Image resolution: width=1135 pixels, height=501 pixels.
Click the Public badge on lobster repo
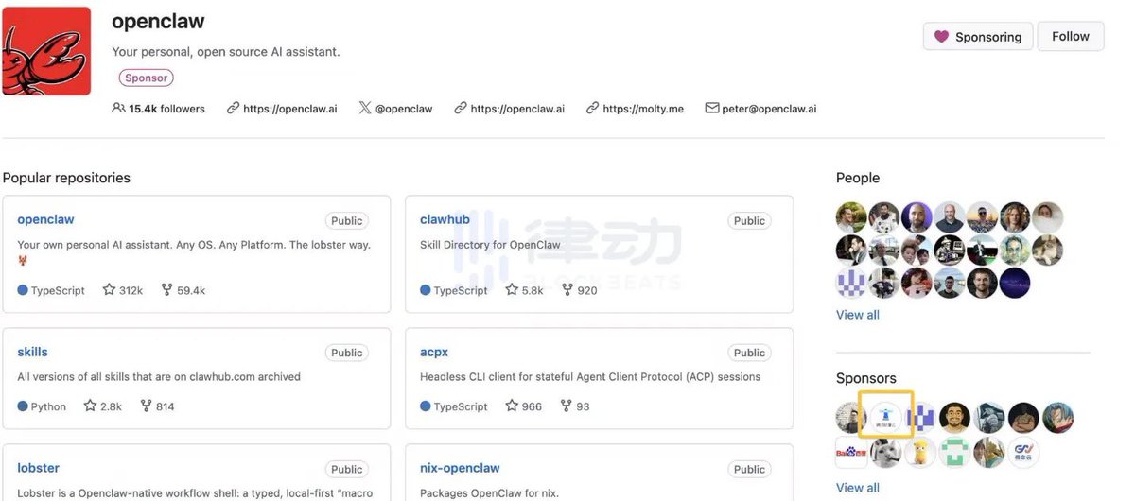pos(346,469)
